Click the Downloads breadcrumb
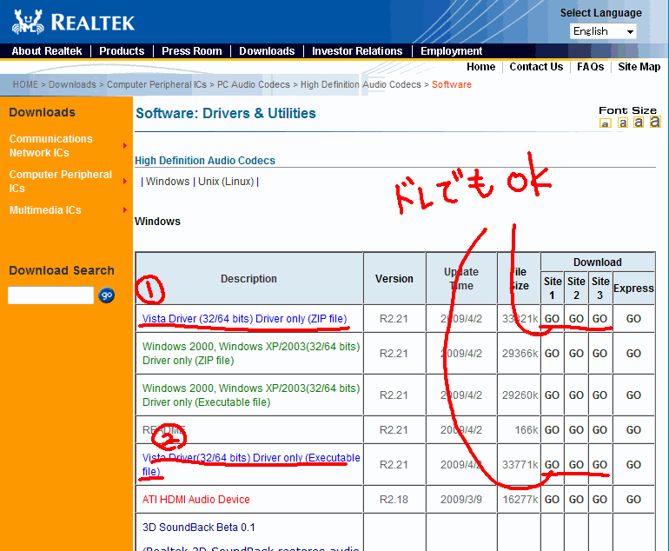The height and width of the screenshot is (551, 669). pyautogui.click(x=72, y=84)
